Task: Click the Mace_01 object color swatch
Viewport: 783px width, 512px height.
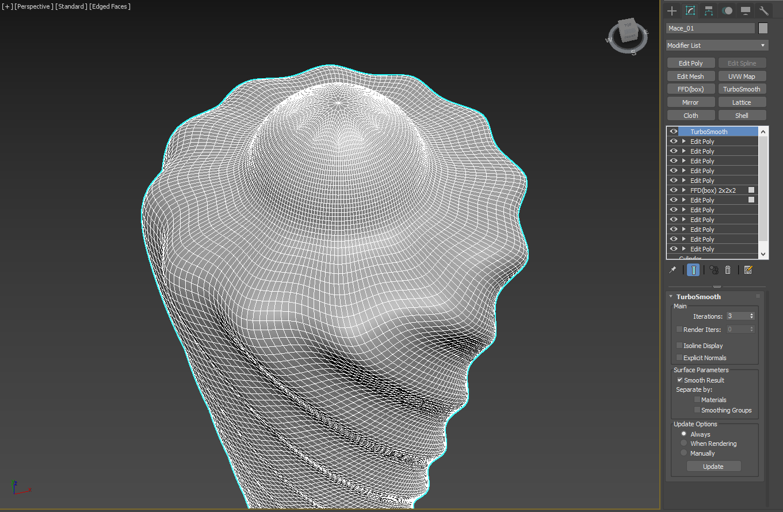Action: click(x=763, y=28)
